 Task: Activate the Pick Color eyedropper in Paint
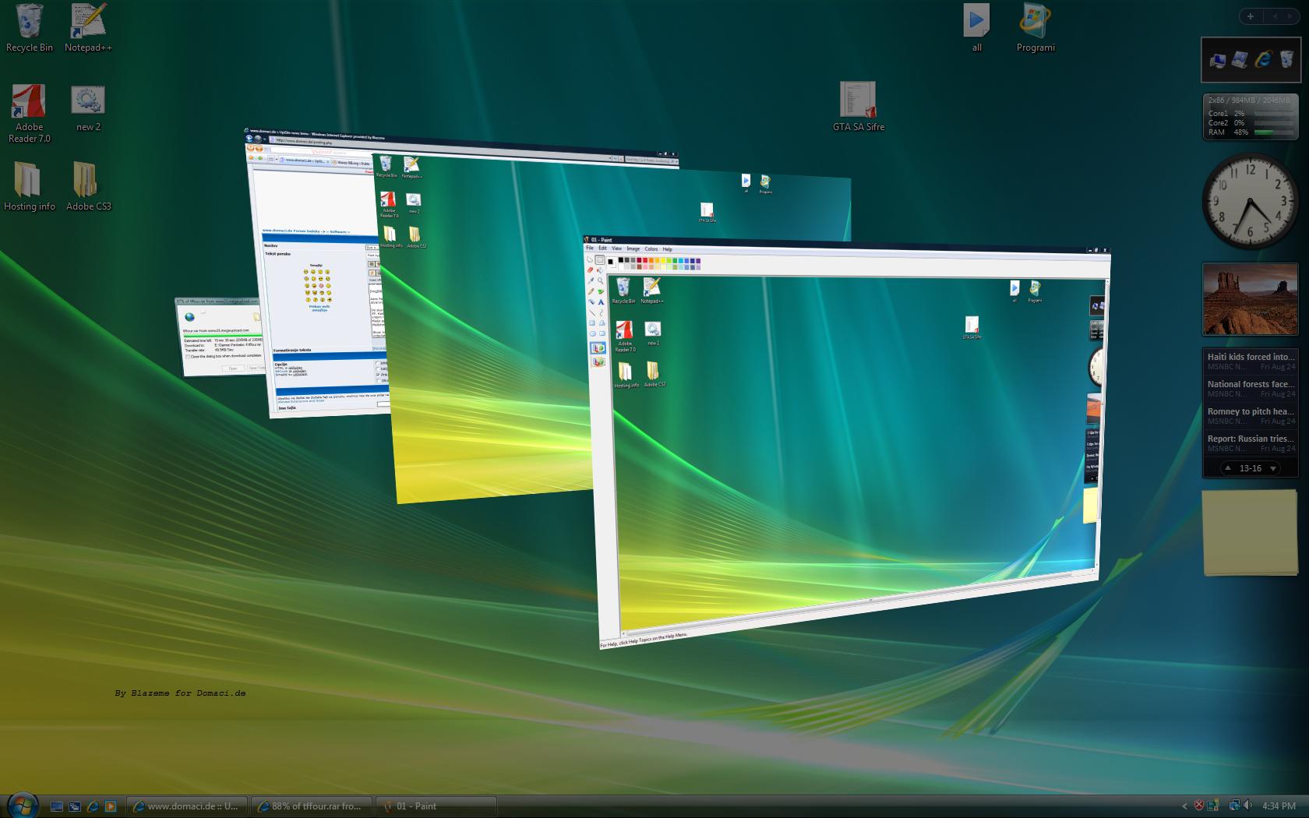pos(591,280)
